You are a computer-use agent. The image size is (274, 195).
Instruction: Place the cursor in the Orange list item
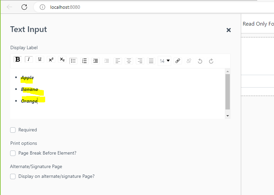29,101
